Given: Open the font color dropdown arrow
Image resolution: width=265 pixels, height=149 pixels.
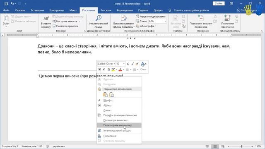Looking at the screenshot, I should 124,70.
